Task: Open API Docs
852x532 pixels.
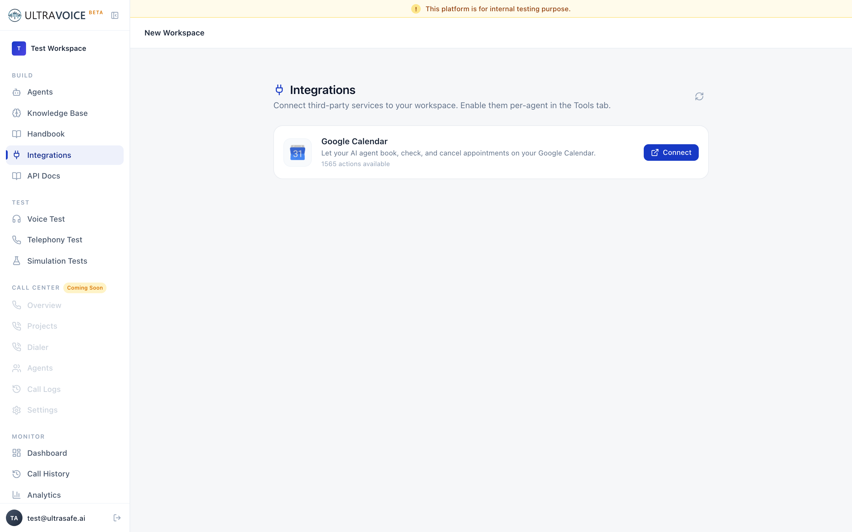Action: 65,176
